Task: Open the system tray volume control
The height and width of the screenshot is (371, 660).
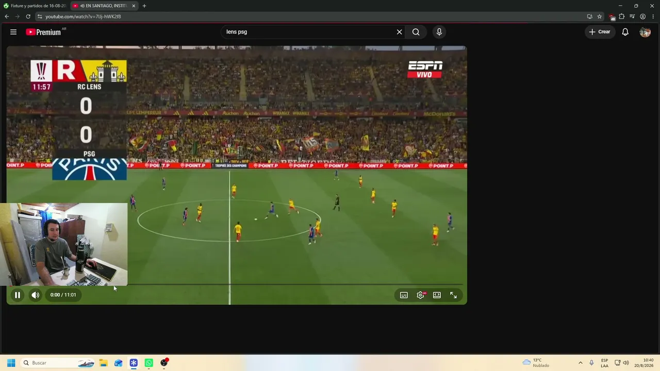Action: pyautogui.click(x=626, y=363)
